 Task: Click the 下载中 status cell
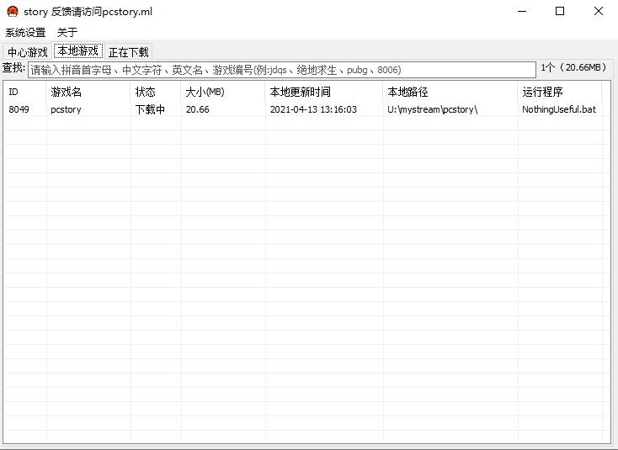[x=150, y=109]
